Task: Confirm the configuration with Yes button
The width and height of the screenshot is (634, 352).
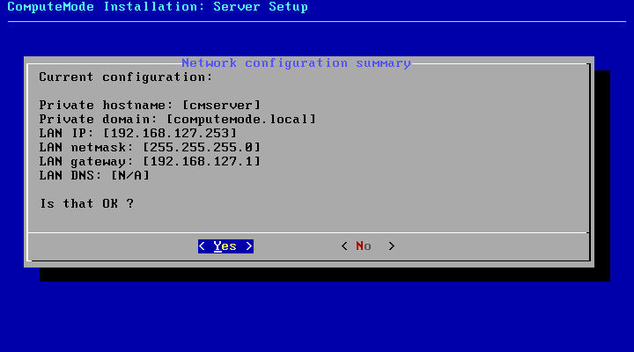Action: click(x=225, y=246)
